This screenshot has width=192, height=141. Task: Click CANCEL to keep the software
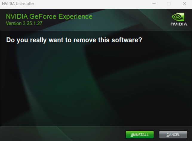pos(173,135)
